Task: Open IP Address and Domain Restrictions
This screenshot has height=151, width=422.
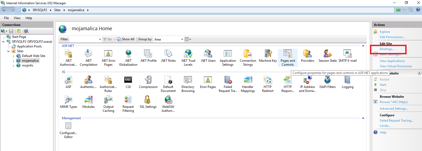Action: pyautogui.click(x=307, y=84)
